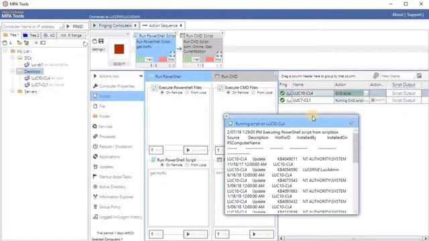Viewport: 429px width, 241px height.
Task: Open the IP Range tab
Action: (x=72, y=35)
